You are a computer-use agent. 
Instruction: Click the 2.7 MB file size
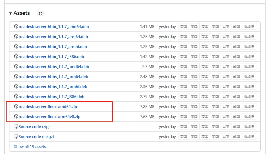148,67
